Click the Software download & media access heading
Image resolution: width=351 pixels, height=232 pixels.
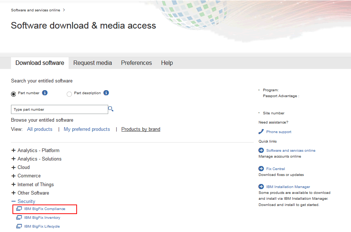point(84,26)
